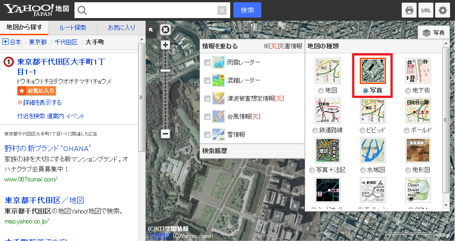Click the monotone map thumbnail
This screenshot has height=241, width=455.
coord(373,190)
